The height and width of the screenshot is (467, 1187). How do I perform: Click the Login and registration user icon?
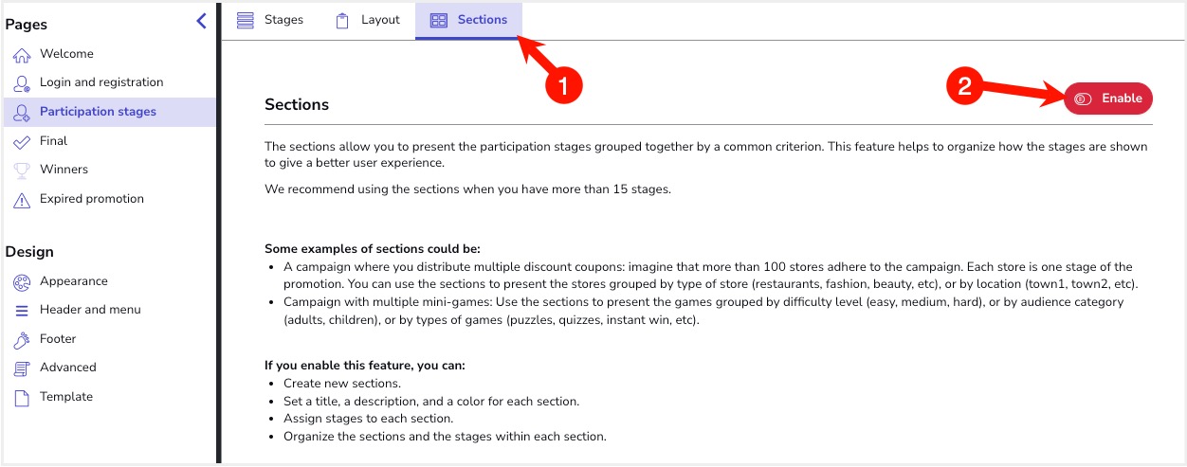[x=22, y=83]
